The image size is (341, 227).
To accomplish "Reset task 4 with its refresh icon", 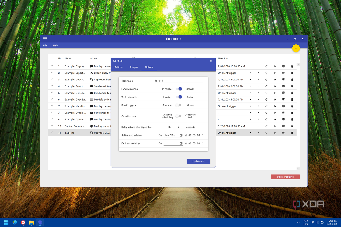I will pyautogui.click(x=266, y=86).
